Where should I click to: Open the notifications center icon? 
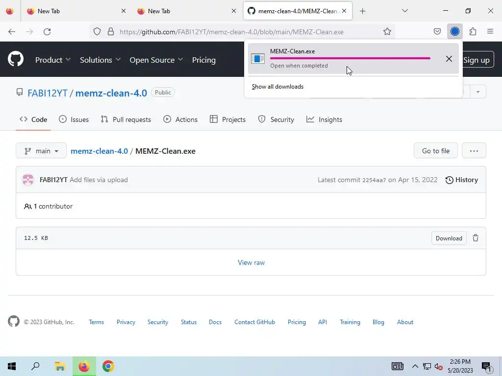487,367
